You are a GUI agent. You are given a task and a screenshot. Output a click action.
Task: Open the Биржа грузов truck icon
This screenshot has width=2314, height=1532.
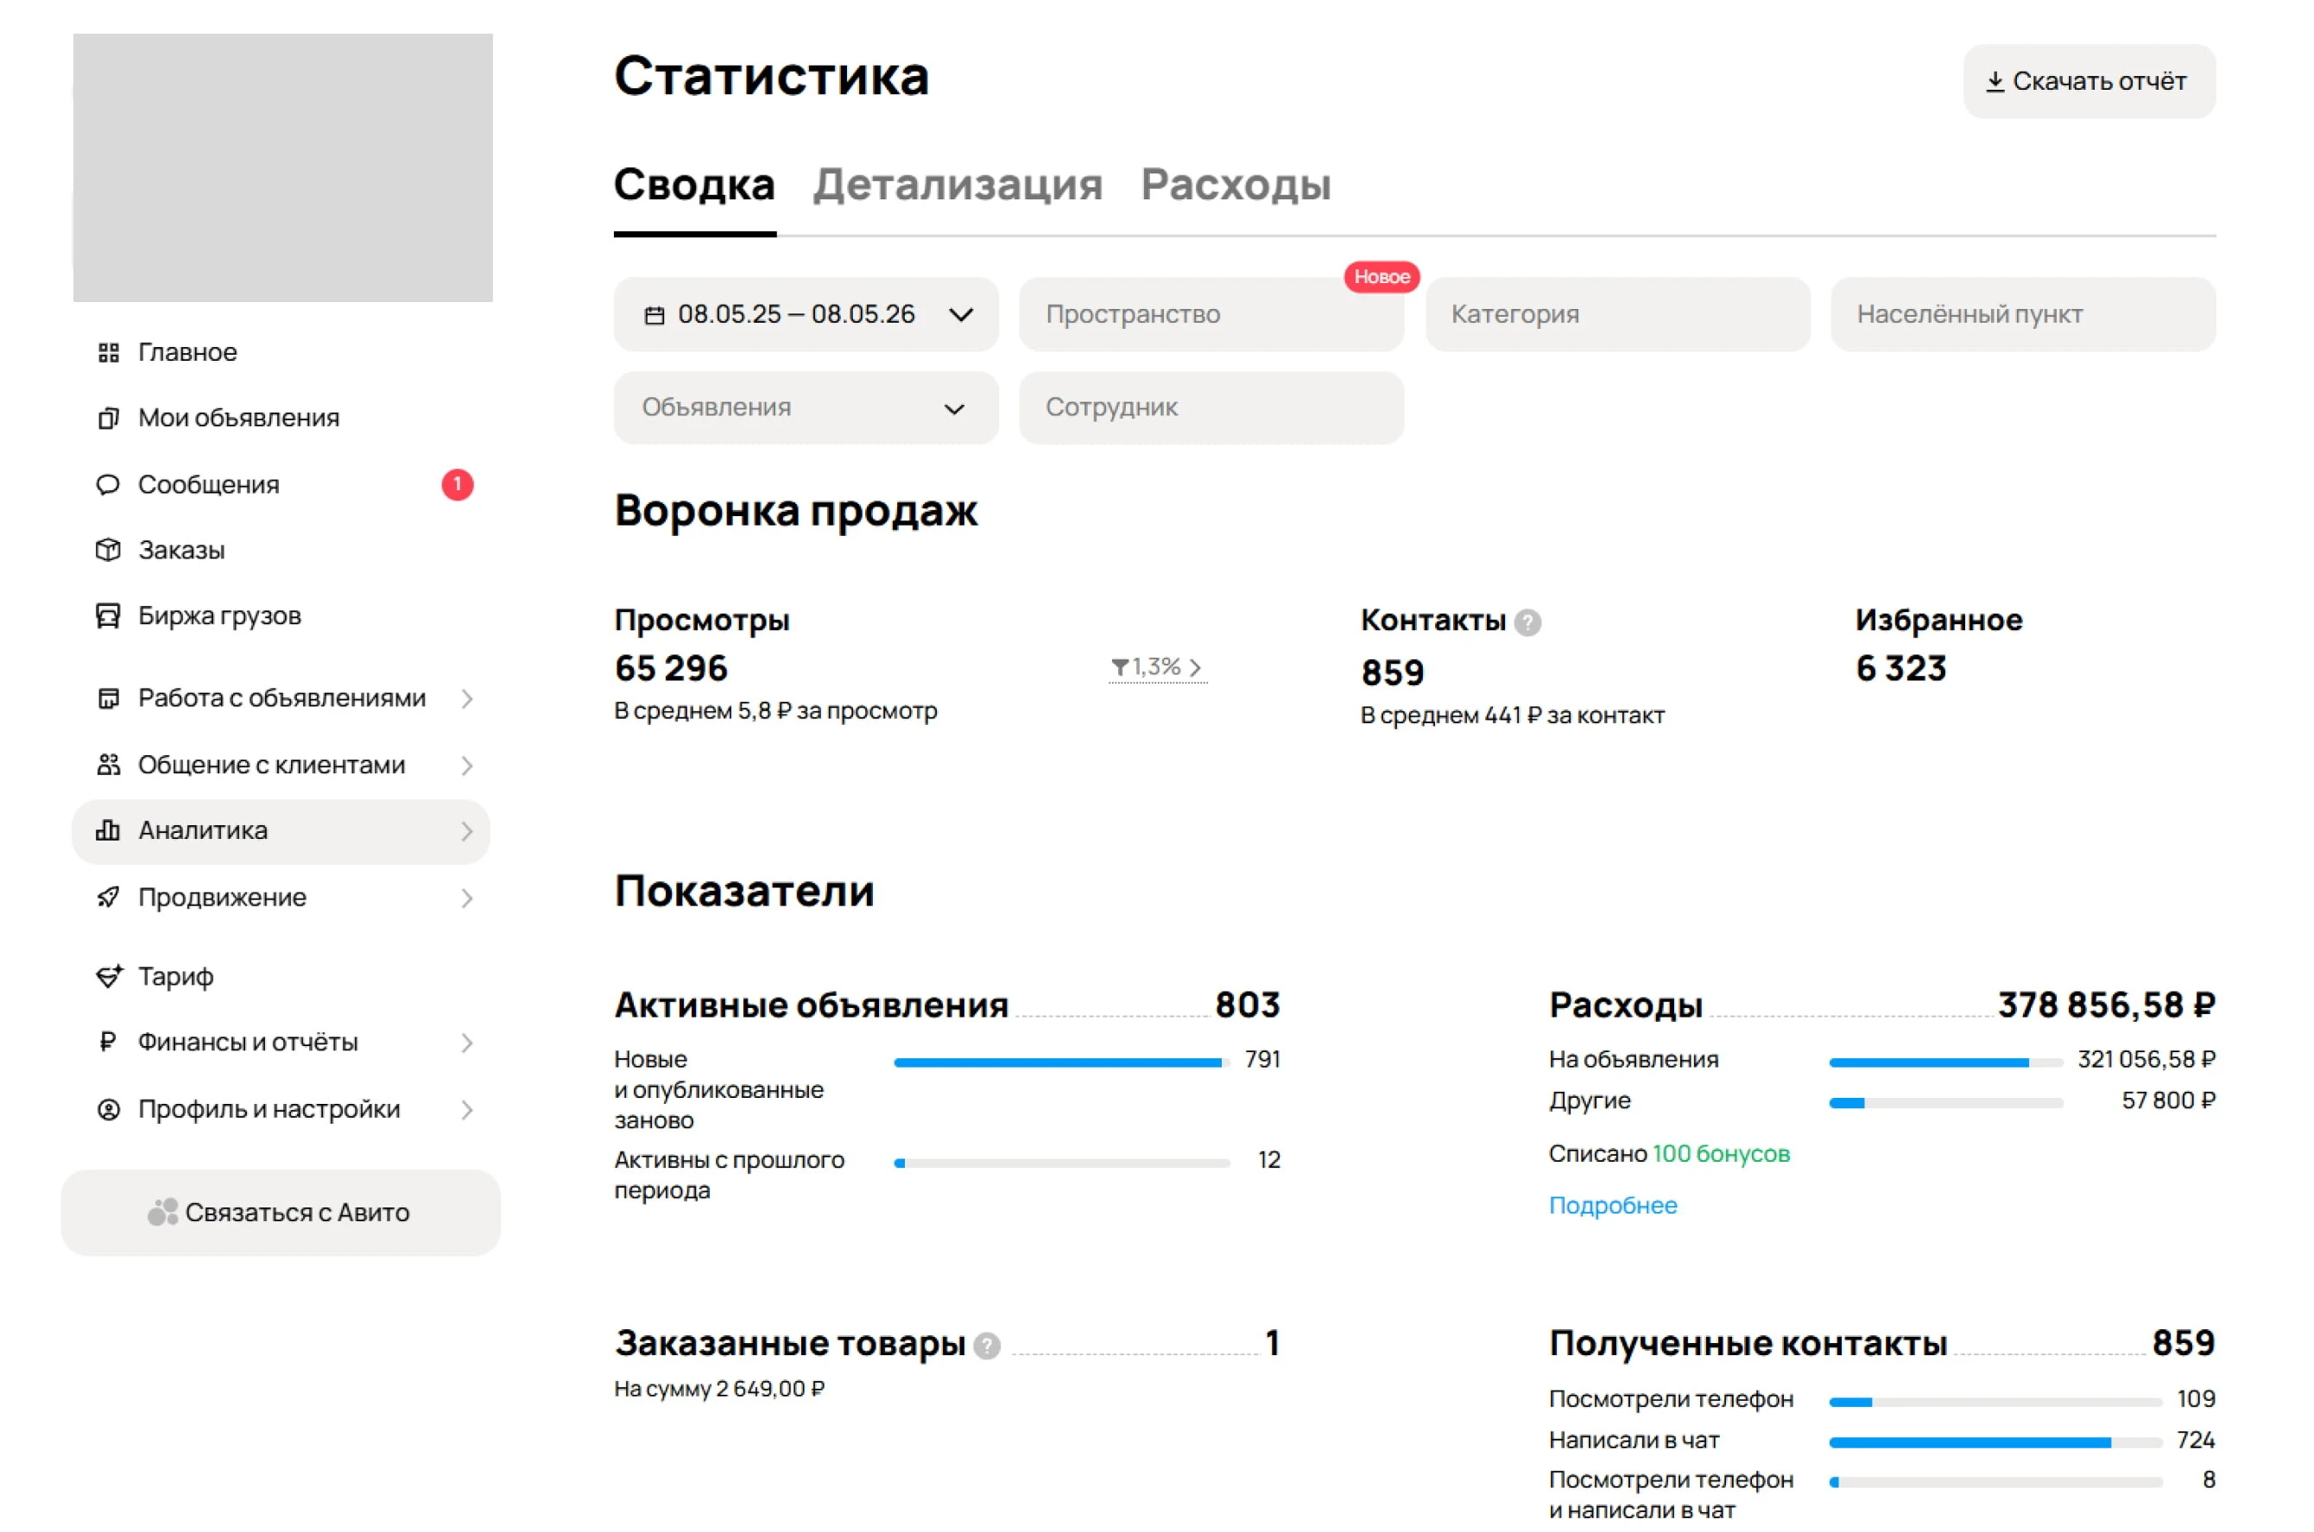coord(109,615)
